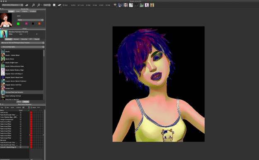Click the first favorite preset thumbnail icon

[x=121, y=5]
